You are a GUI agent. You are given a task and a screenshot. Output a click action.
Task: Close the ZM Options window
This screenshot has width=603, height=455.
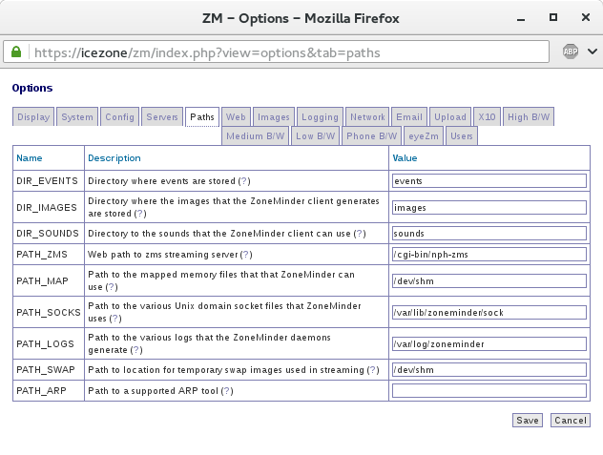(x=585, y=17)
